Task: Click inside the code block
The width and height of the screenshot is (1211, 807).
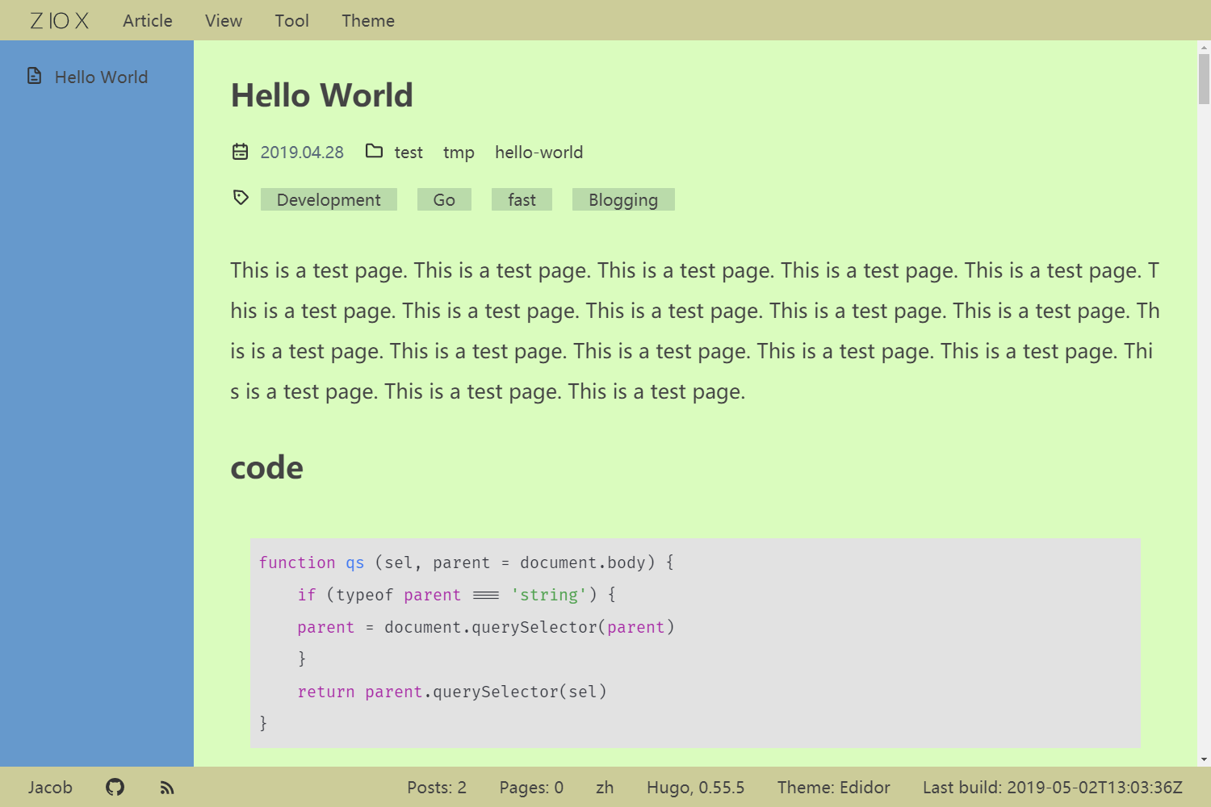Action: click(x=695, y=643)
